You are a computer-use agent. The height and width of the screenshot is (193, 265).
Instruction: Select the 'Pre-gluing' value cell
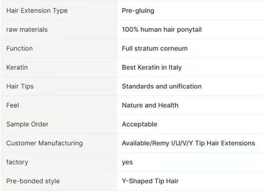138,11
